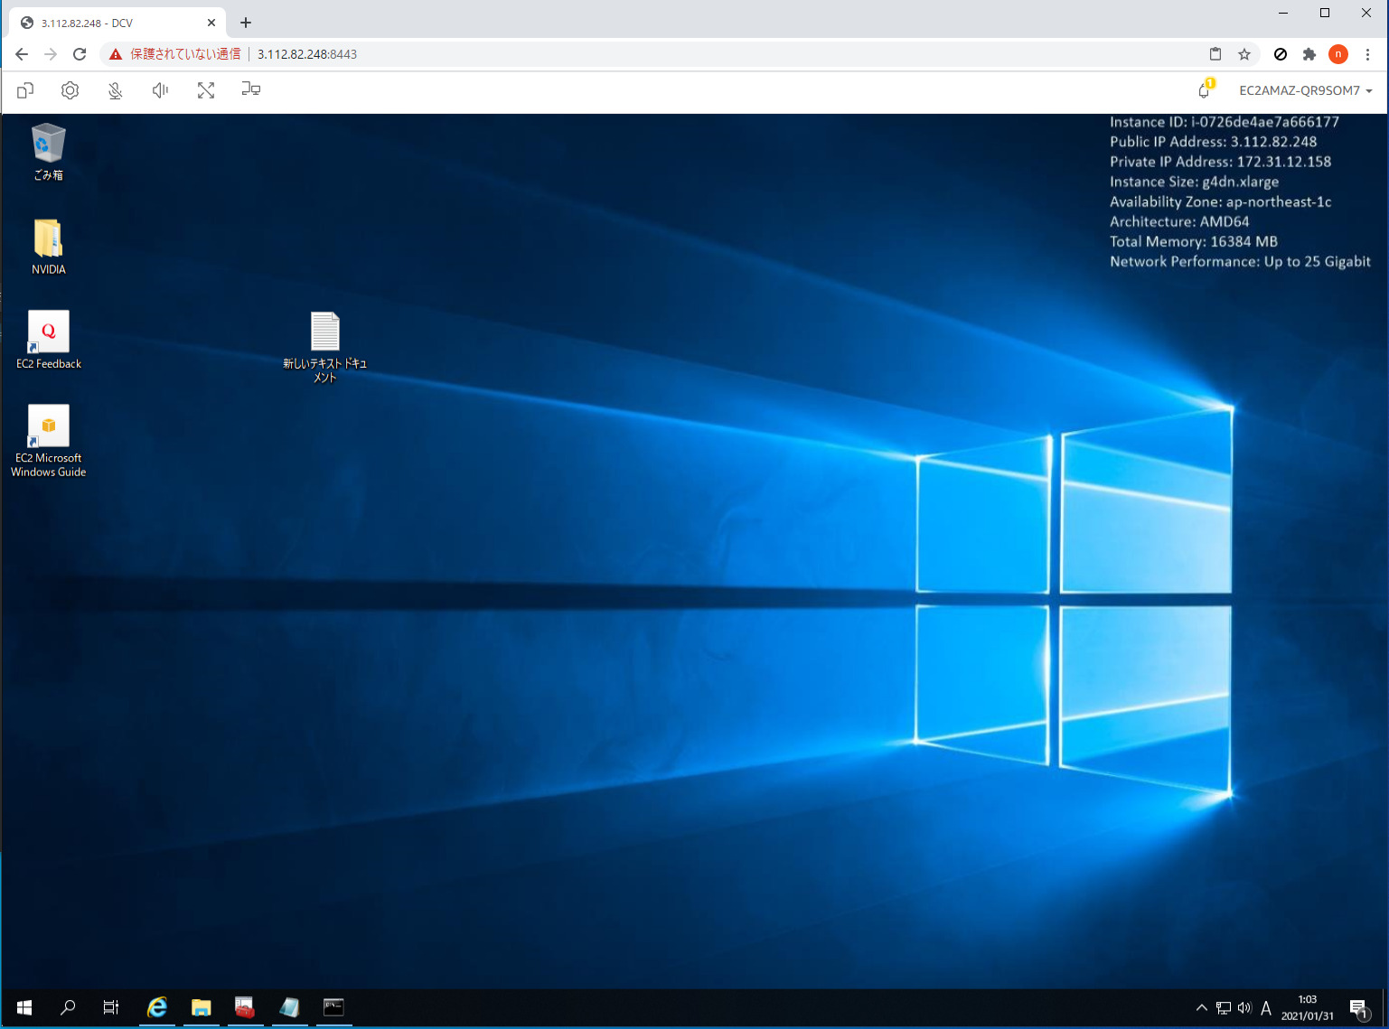Select 新しいテキスト ドキュメント file icon
The width and height of the screenshot is (1389, 1029).
[325, 347]
